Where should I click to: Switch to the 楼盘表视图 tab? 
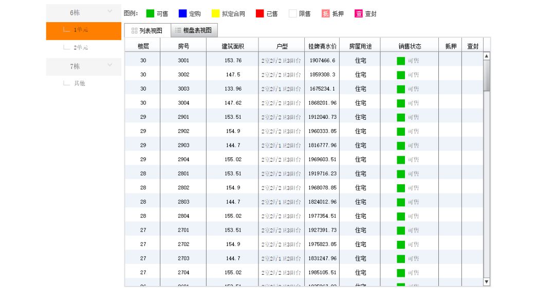[x=194, y=30]
